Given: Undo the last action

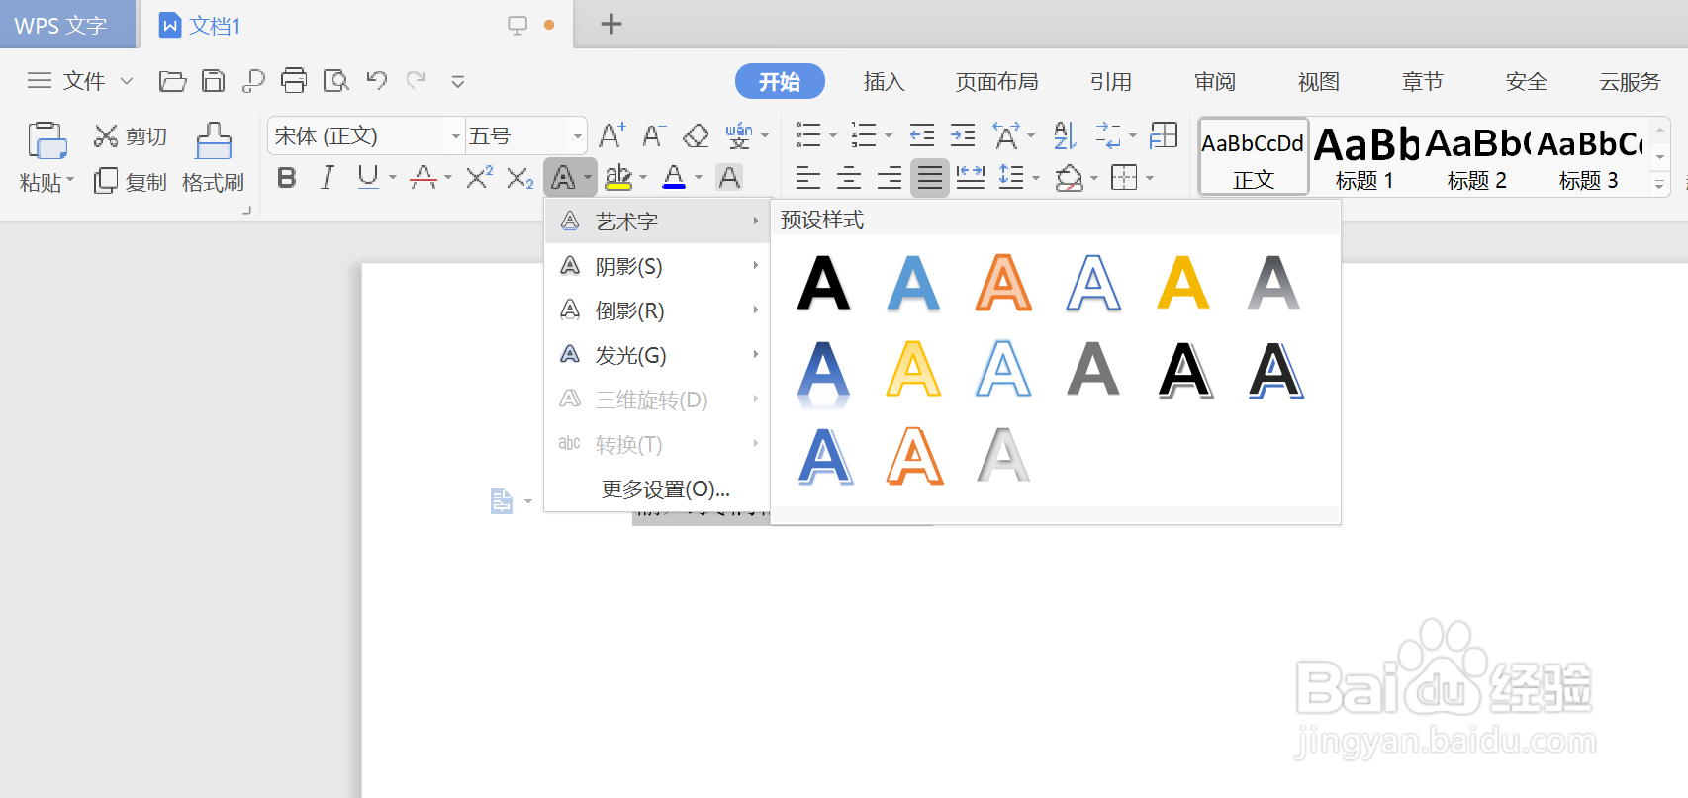Looking at the screenshot, I should [376, 81].
